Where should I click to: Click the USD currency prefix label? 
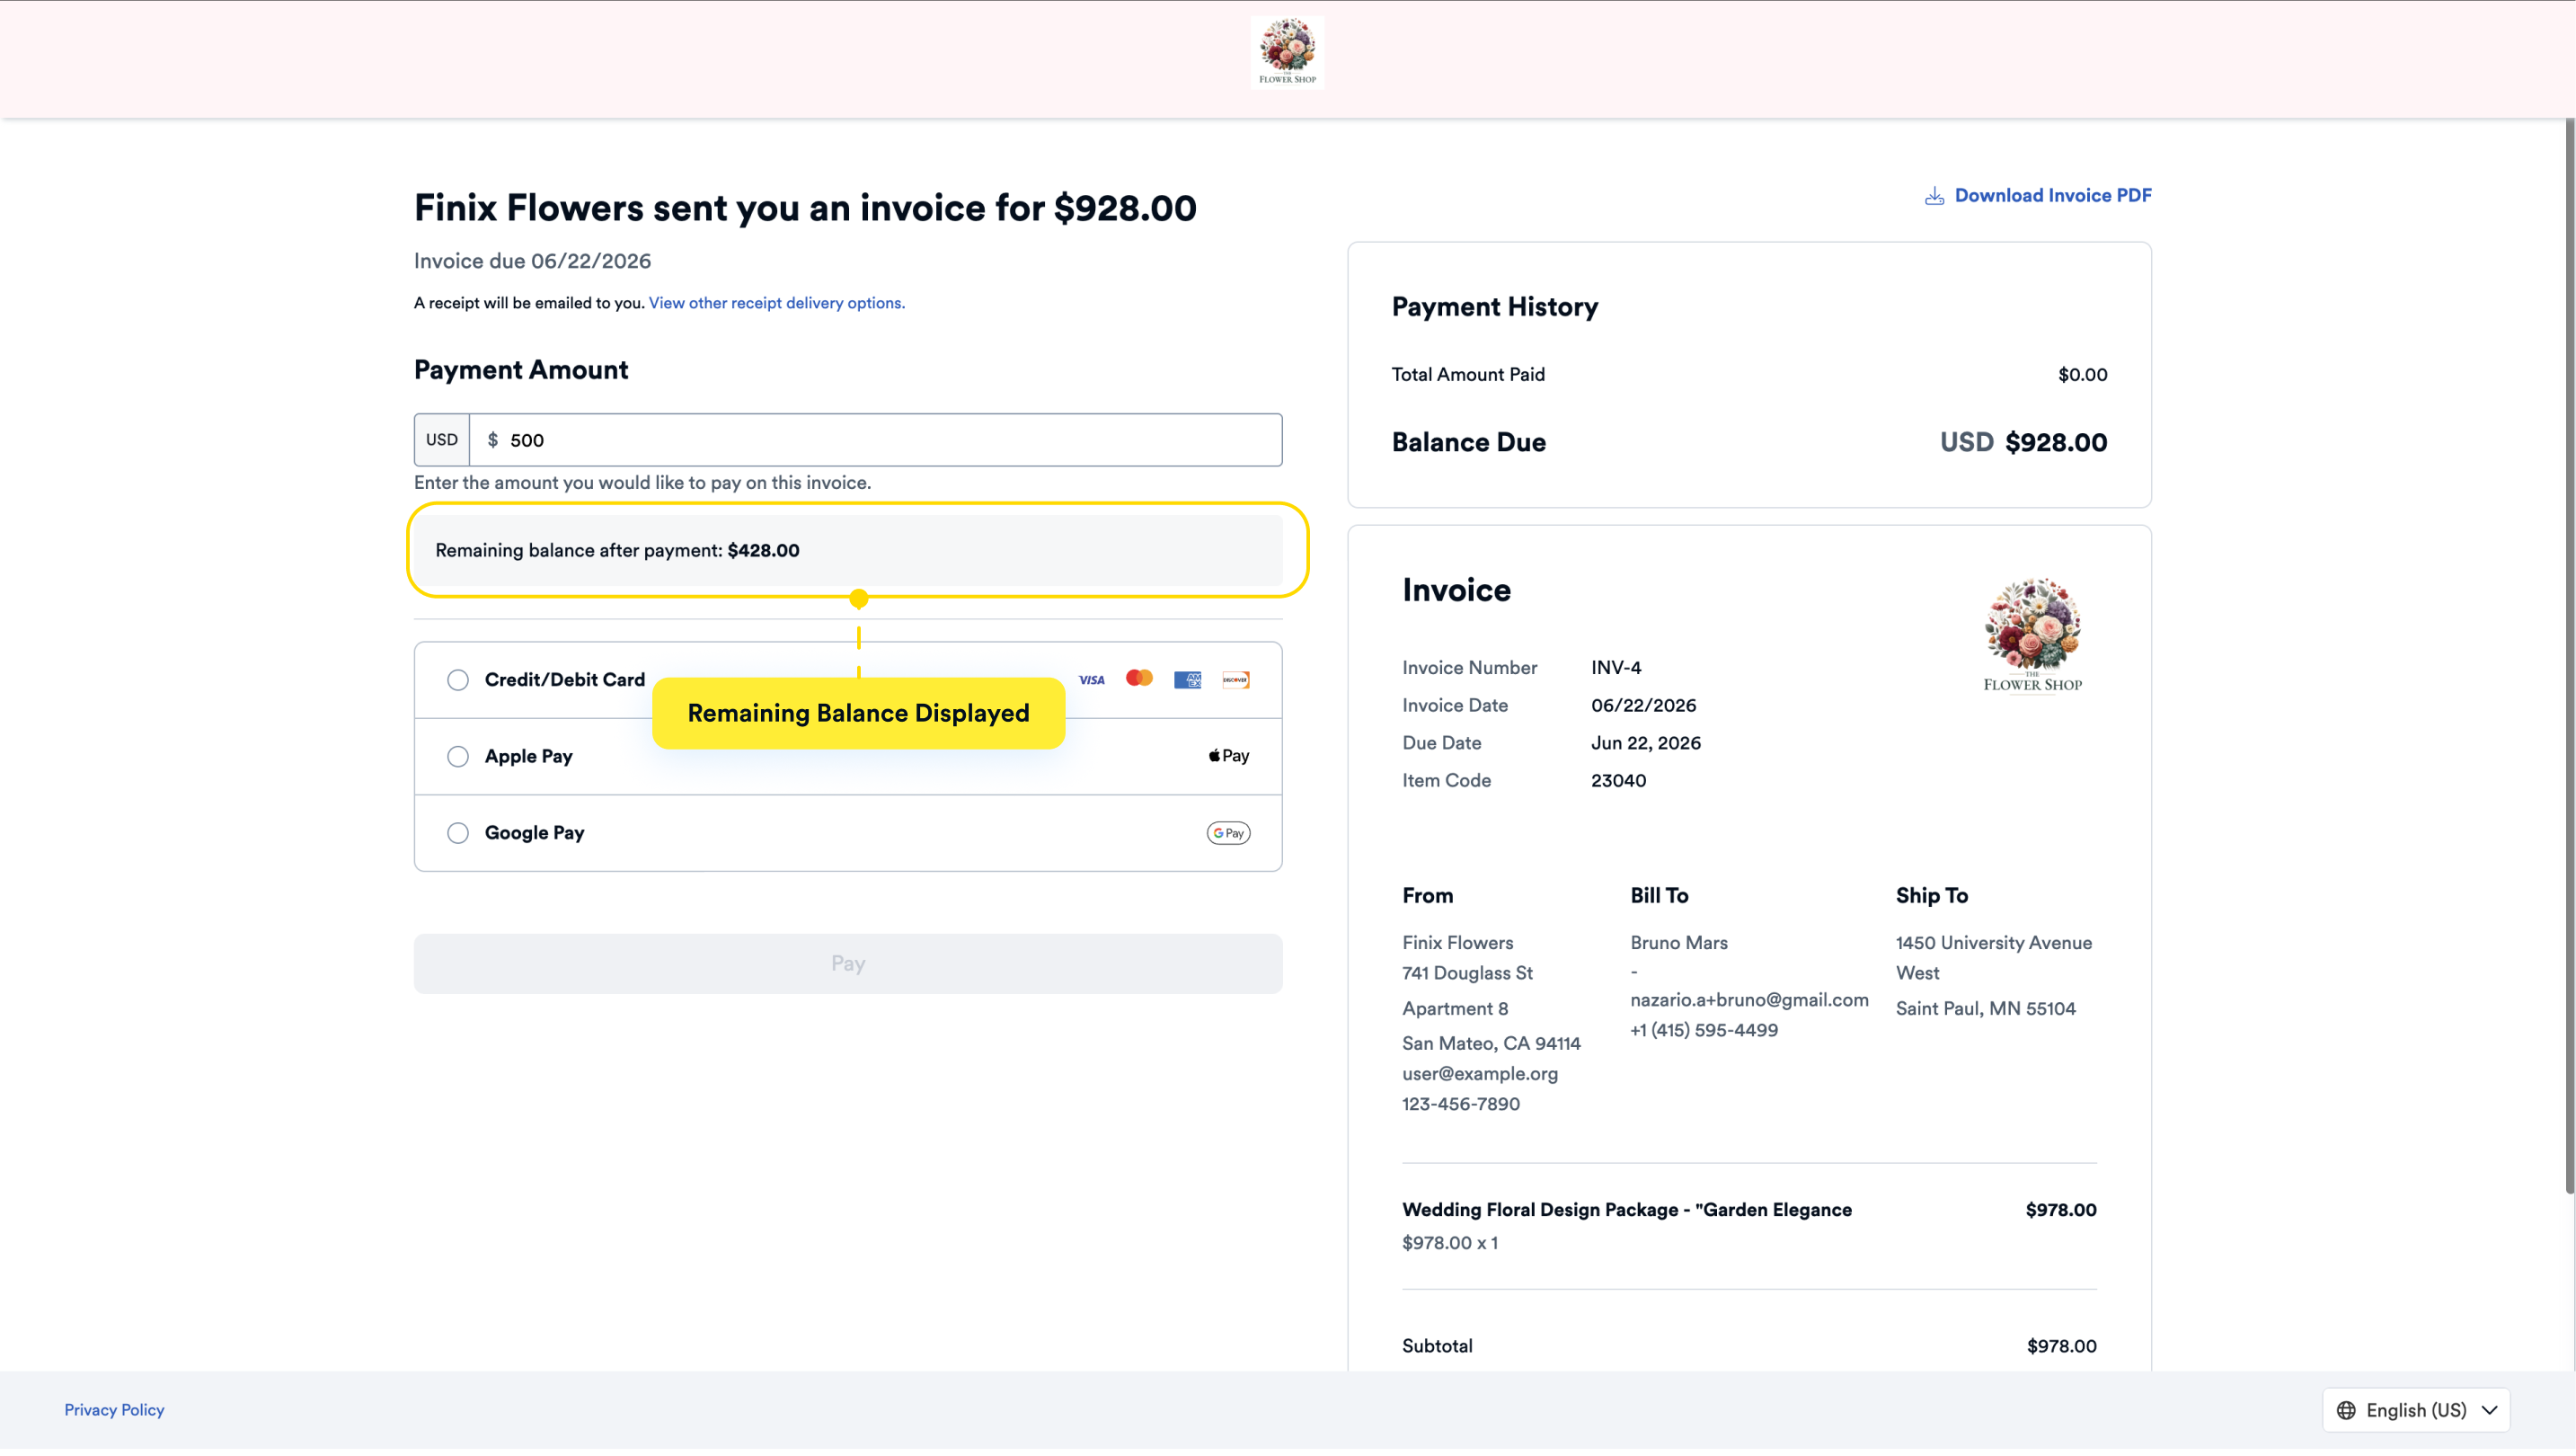point(441,440)
